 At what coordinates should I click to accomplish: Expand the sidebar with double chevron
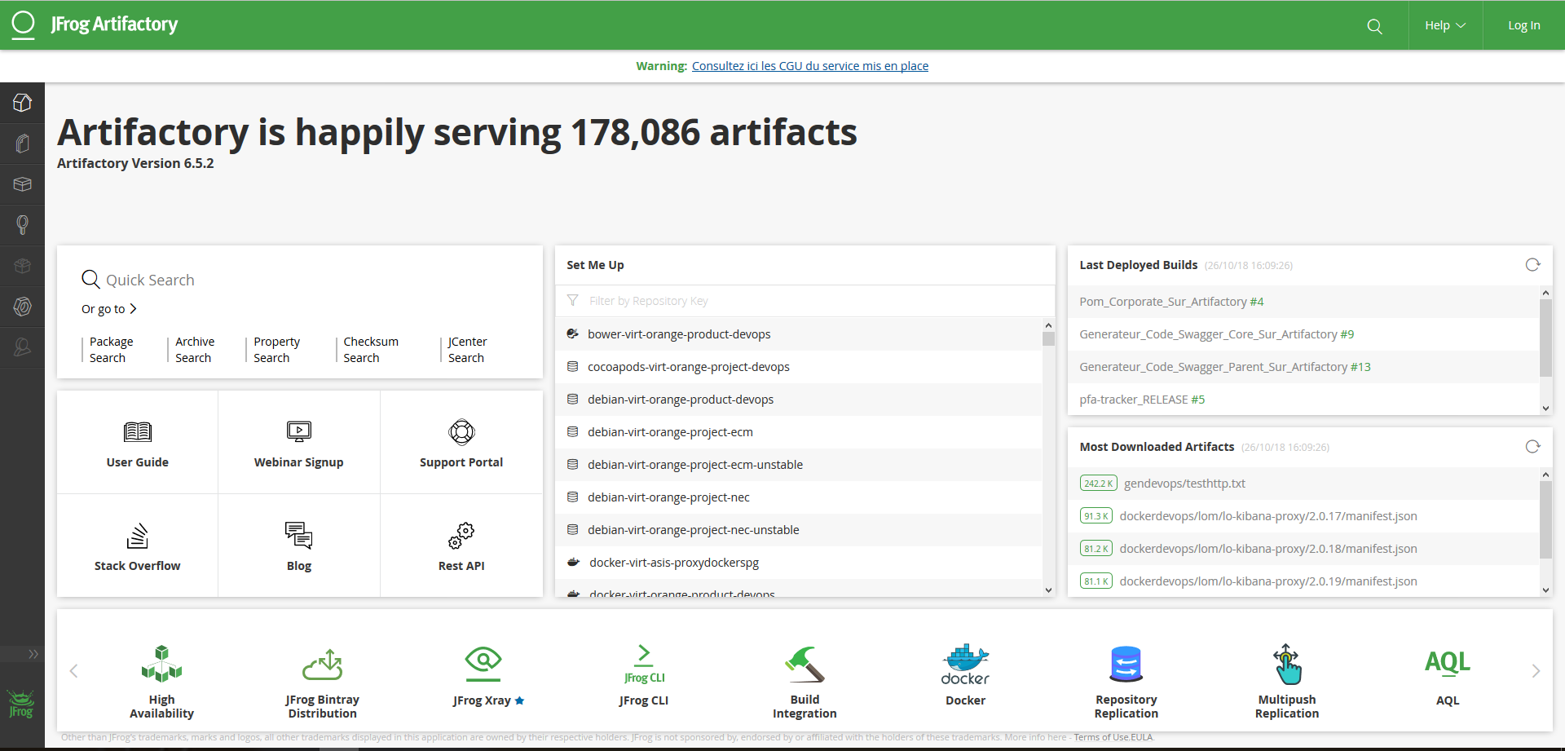coord(33,654)
